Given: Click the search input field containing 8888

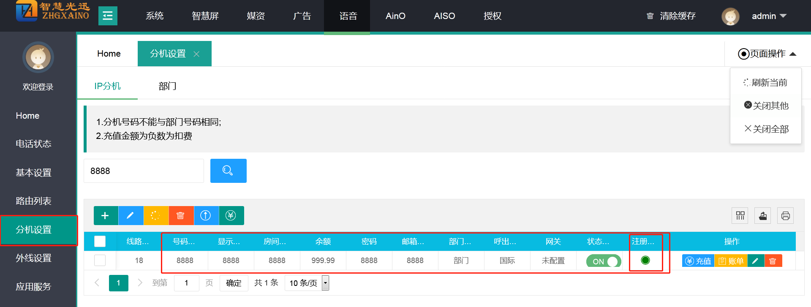Looking at the screenshot, I should tap(144, 171).
